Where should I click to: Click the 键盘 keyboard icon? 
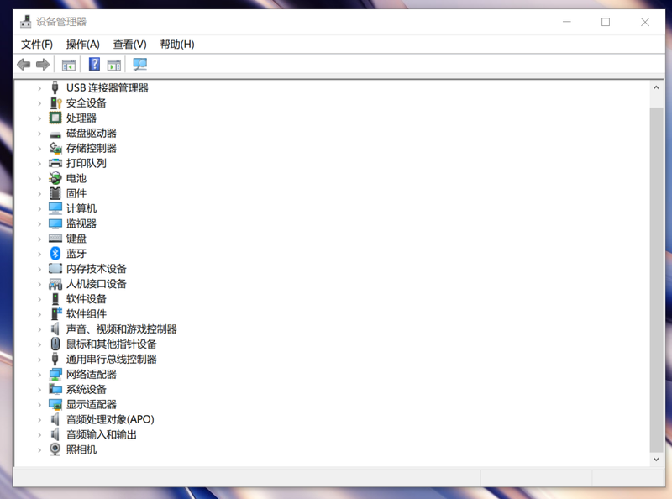click(55, 239)
